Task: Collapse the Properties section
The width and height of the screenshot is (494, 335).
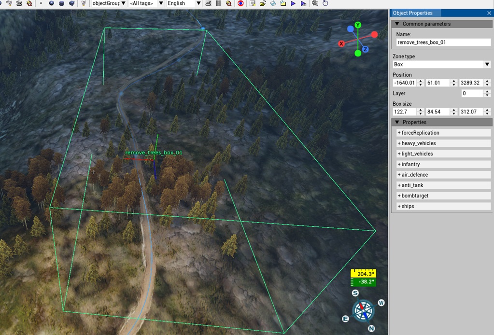Action: pos(397,122)
